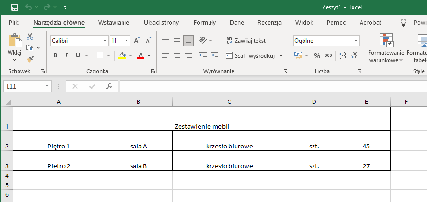Screen dimensions: 427x202
Task: Click the Insert Function fx icon
Action: point(109,86)
